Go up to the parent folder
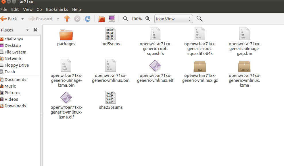Viewport: 284px width, 166px height. click(67, 19)
